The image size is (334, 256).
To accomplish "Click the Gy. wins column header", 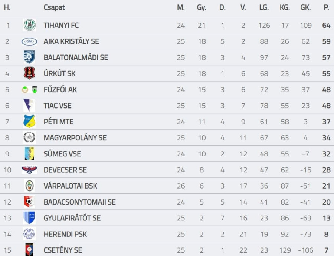I will 202,7.
